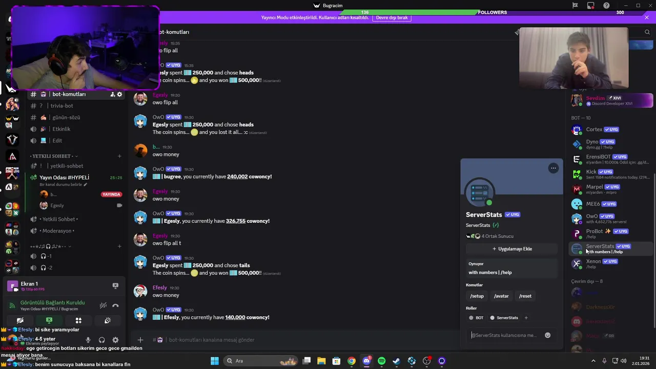The width and height of the screenshot is (656, 369).
Task: Dismiss the streamer mode banner
Action: click(x=647, y=17)
